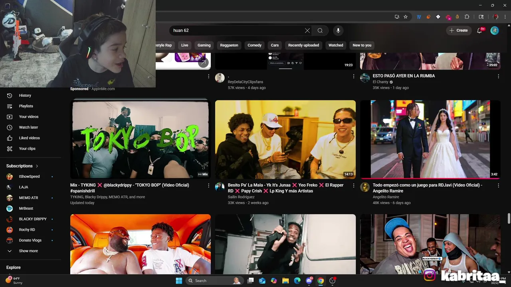
Task: Select the Cars filter chip
Action: [x=275, y=45]
